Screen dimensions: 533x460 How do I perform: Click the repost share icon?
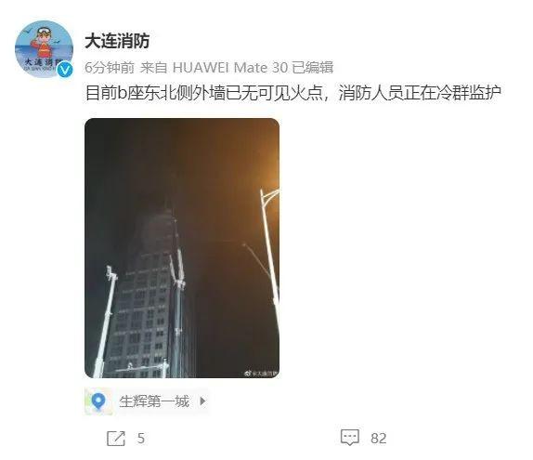click(x=116, y=439)
